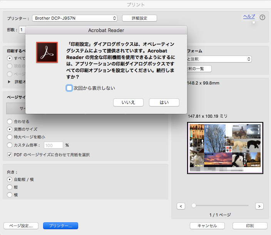Go to previous preview page '<'
This screenshot has width=271, height=235.
(x=181, y=206)
